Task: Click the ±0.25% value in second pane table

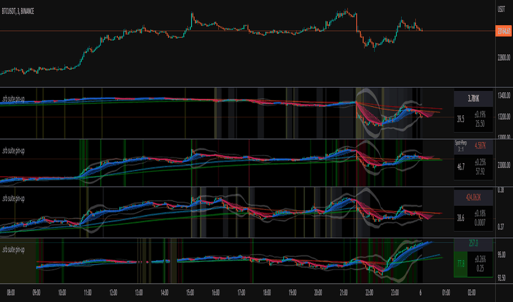Action: tap(480, 163)
